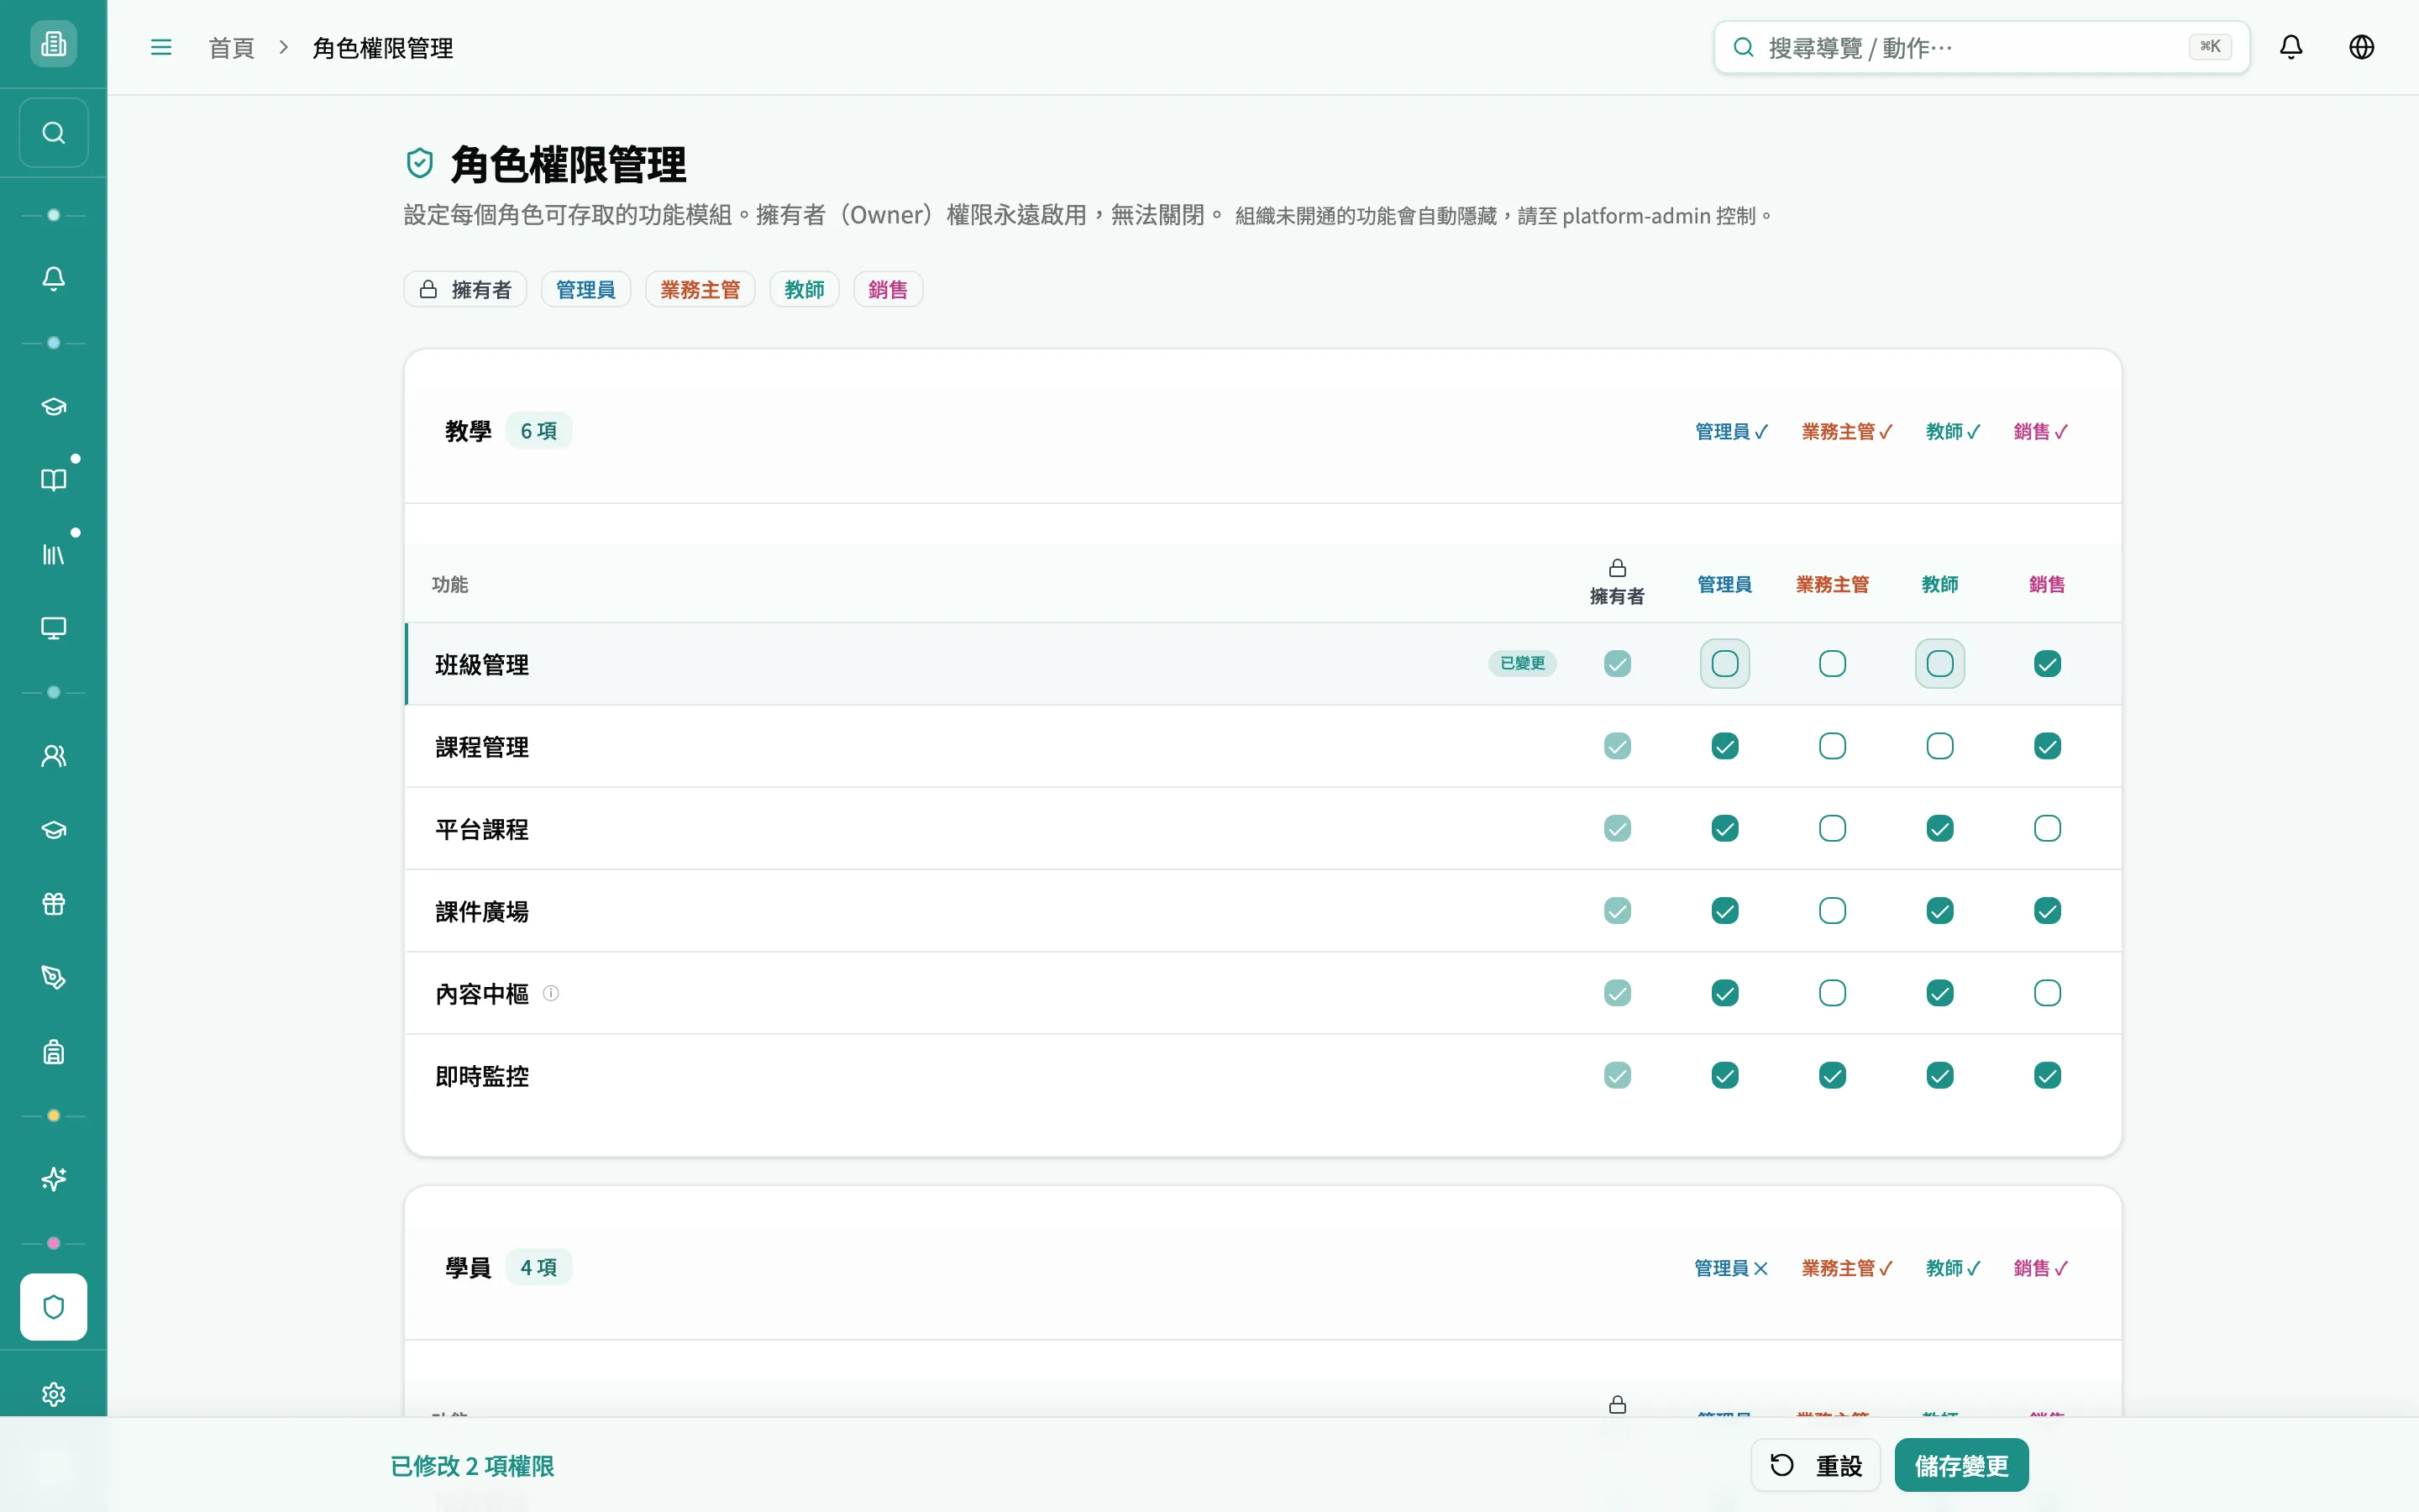This screenshot has height=1512, width=2419.
Task: Click the 擁有者 column header with lock
Action: coord(1618,583)
